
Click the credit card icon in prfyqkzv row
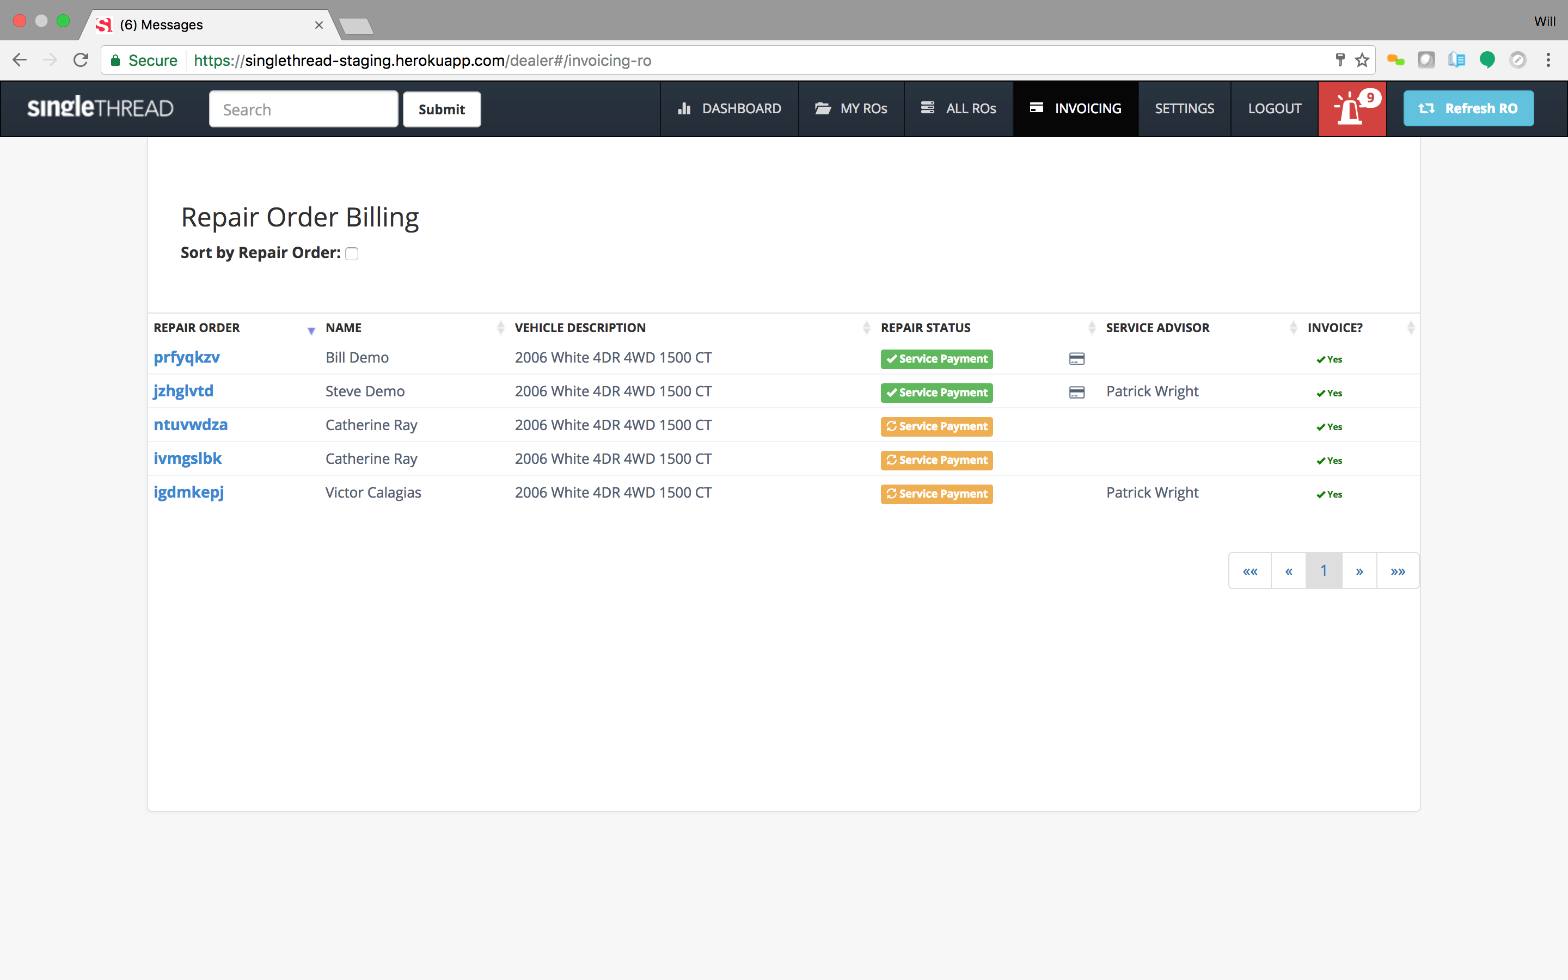click(1077, 358)
